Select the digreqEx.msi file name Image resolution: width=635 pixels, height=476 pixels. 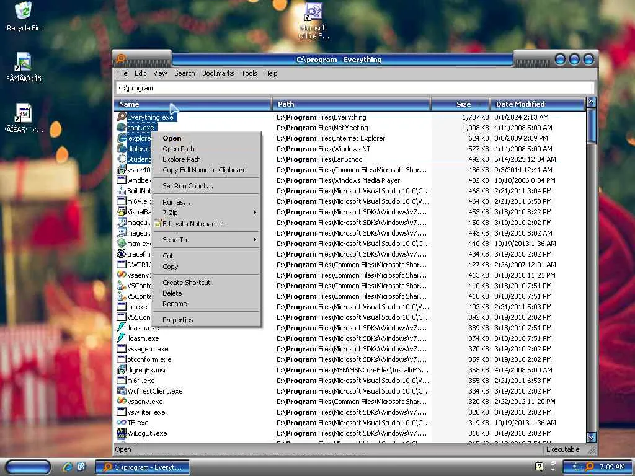pyautogui.click(x=146, y=370)
